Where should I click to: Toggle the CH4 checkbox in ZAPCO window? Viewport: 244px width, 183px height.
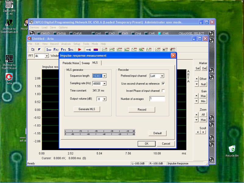(x=133, y=33)
